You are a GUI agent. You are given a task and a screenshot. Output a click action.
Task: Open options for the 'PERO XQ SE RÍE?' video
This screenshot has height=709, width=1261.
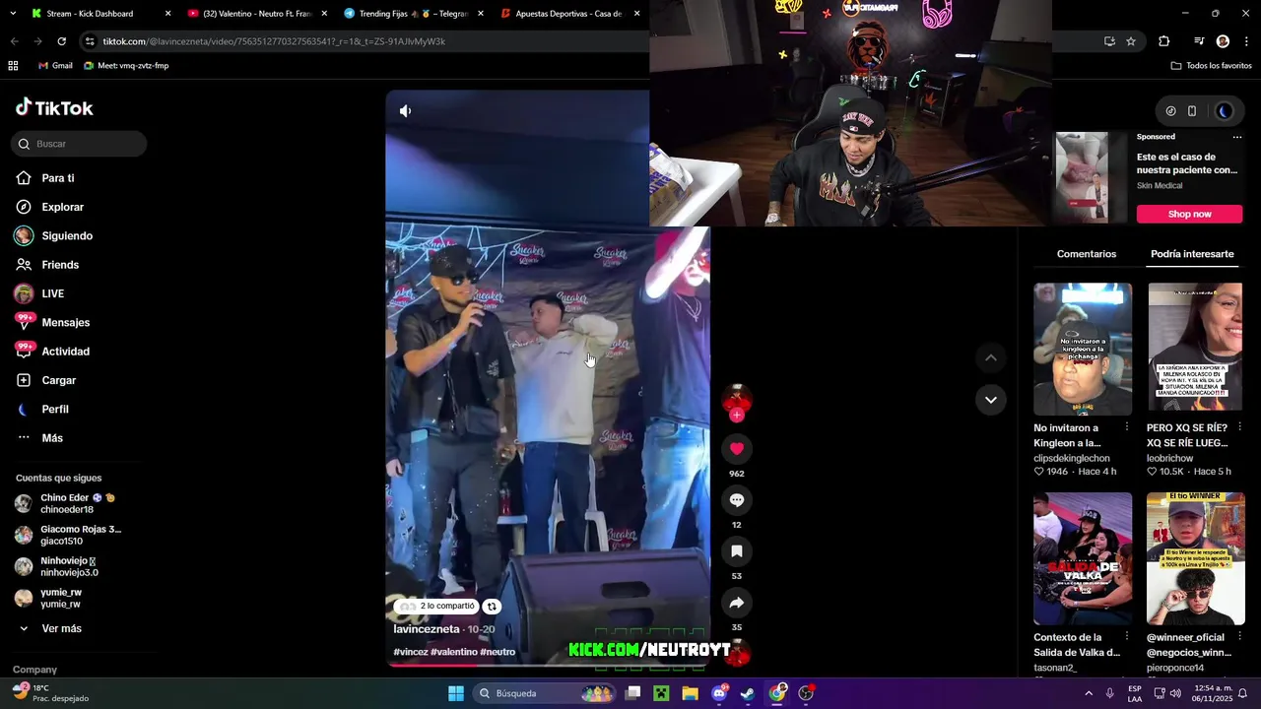click(1239, 427)
